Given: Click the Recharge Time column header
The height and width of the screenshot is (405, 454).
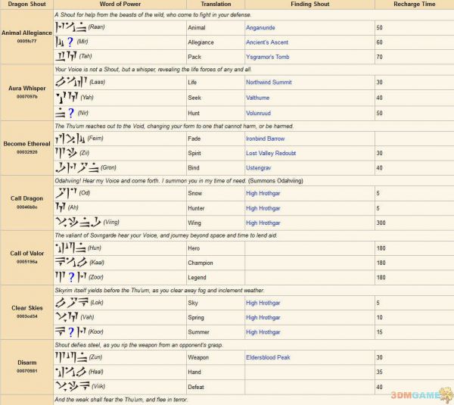Looking at the screenshot, I should [415, 4].
